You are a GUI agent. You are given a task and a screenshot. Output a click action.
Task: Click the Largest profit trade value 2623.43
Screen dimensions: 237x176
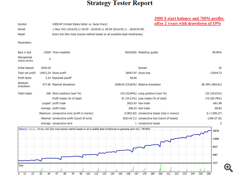pyautogui.click(x=132, y=103)
